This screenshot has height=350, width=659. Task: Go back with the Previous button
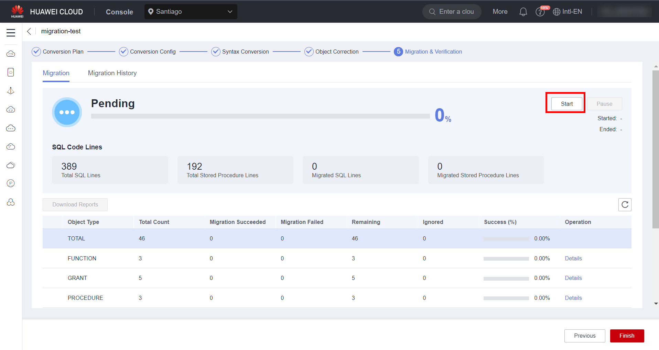click(x=584, y=336)
